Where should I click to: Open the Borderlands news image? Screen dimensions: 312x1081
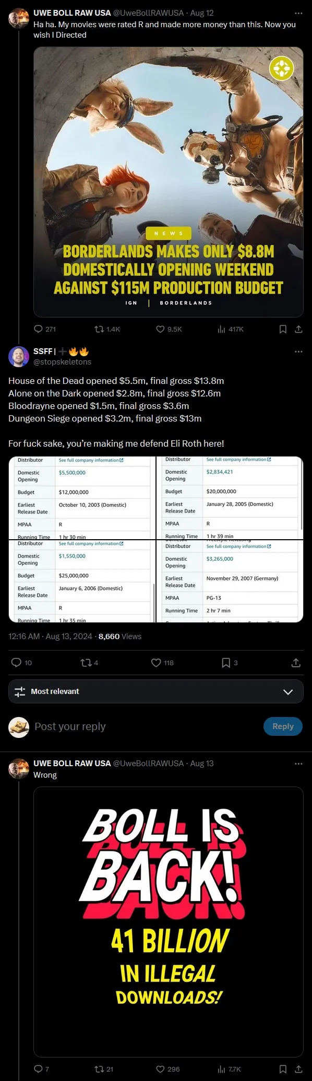(167, 180)
